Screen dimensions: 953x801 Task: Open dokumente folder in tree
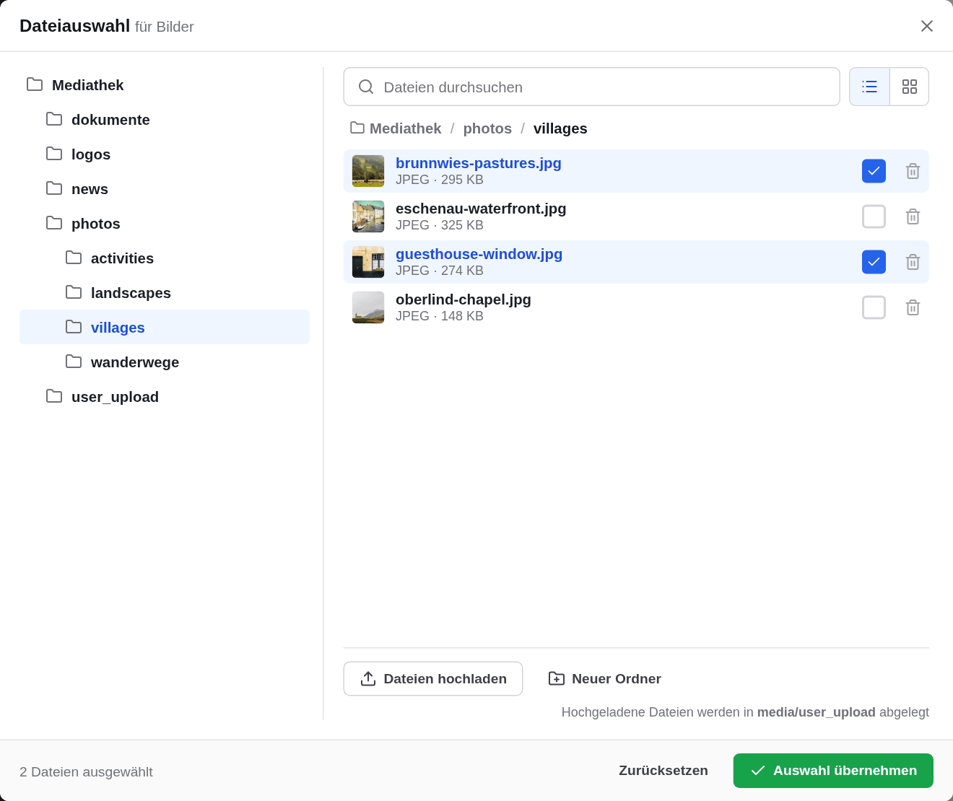165,120
